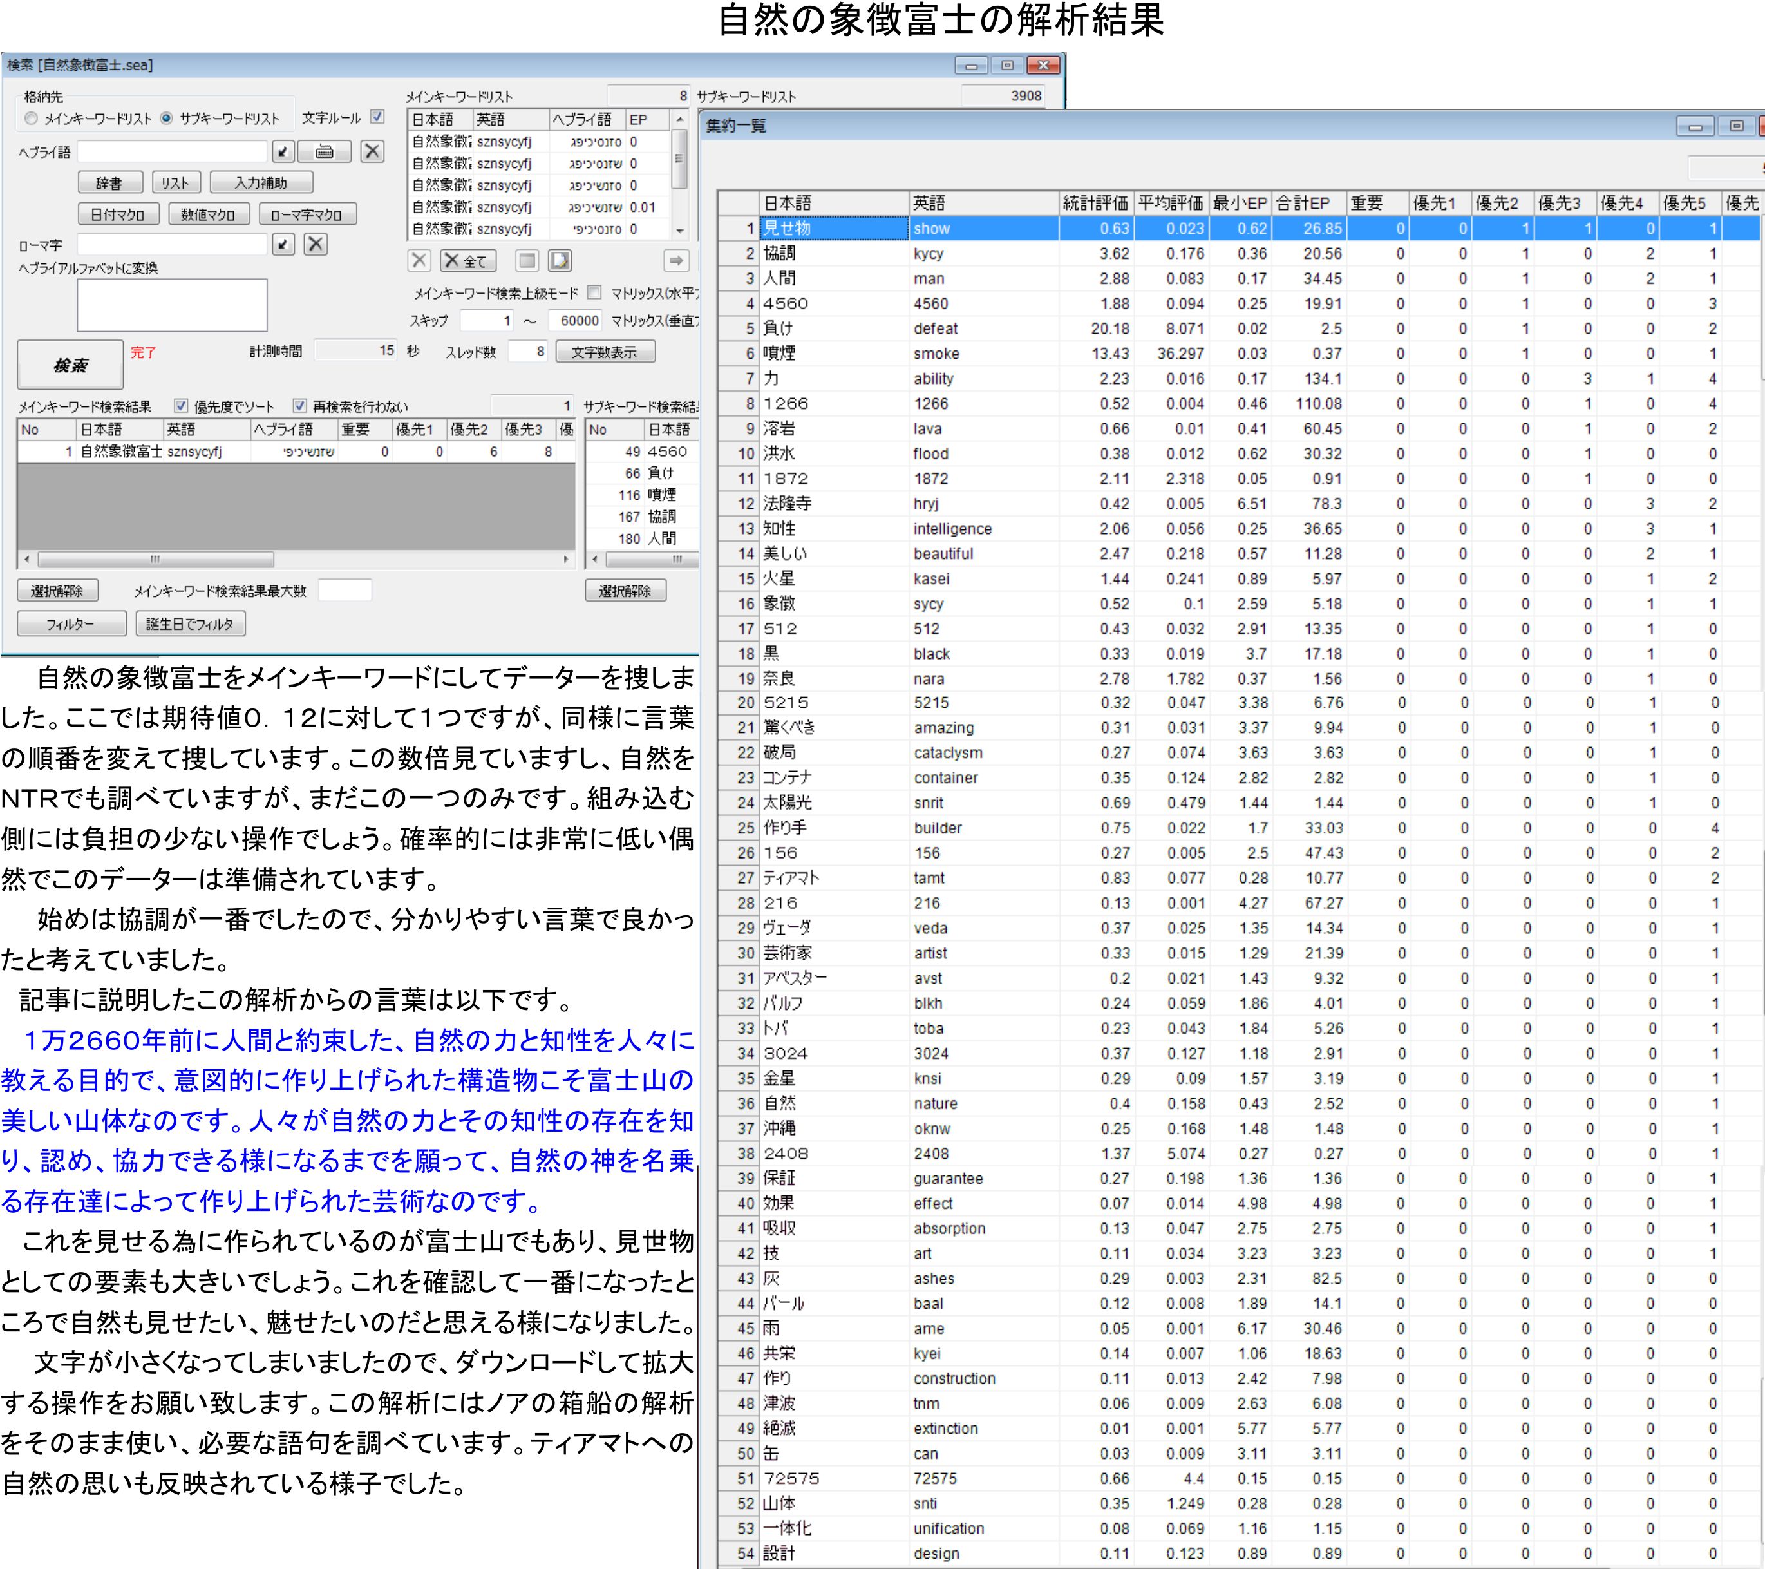The height and width of the screenshot is (1569, 1765).
Task: Click the arrow icon beside the ローマ字 field
Action: pyautogui.click(x=283, y=244)
